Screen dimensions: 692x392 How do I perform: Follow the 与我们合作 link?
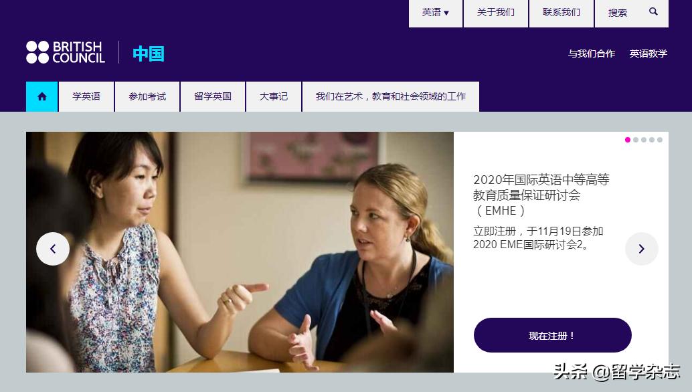click(x=592, y=54)
